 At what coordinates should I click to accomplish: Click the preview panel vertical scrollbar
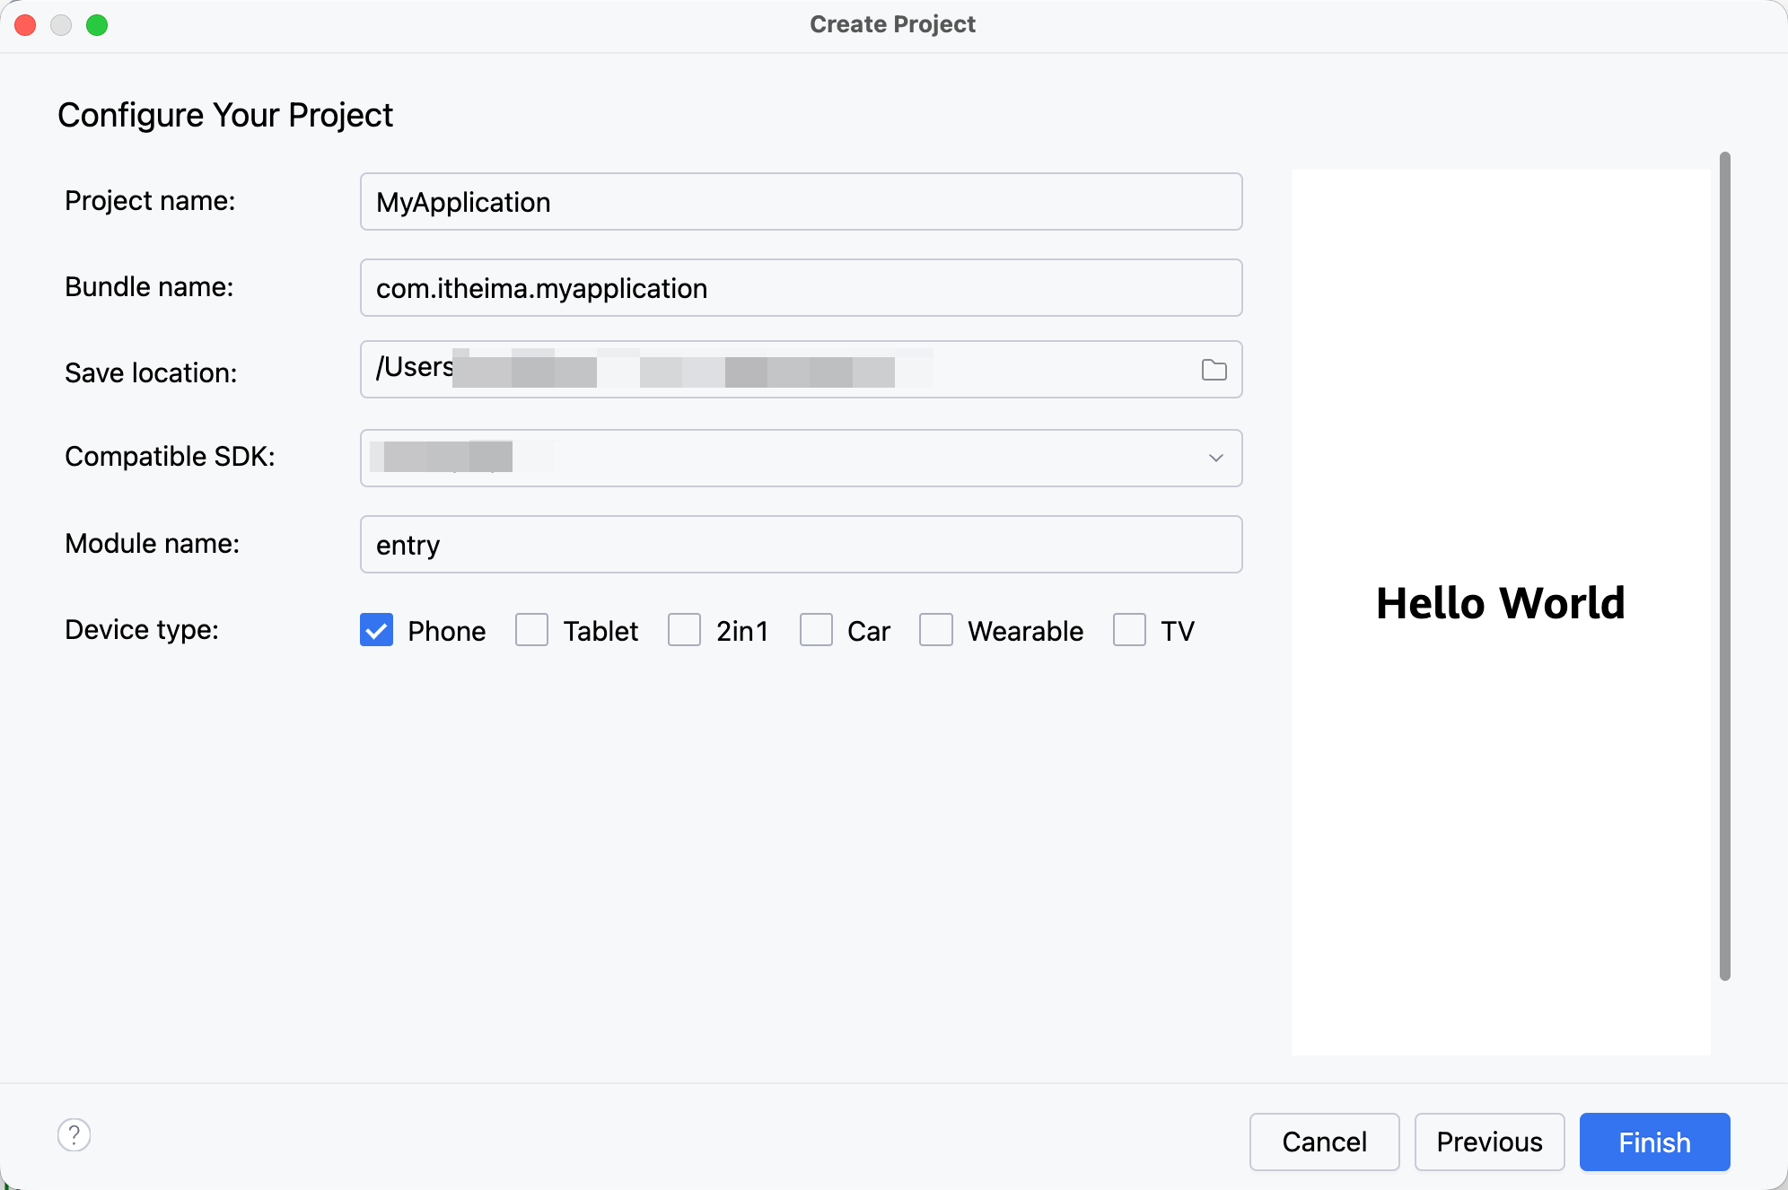(1724, 565)
